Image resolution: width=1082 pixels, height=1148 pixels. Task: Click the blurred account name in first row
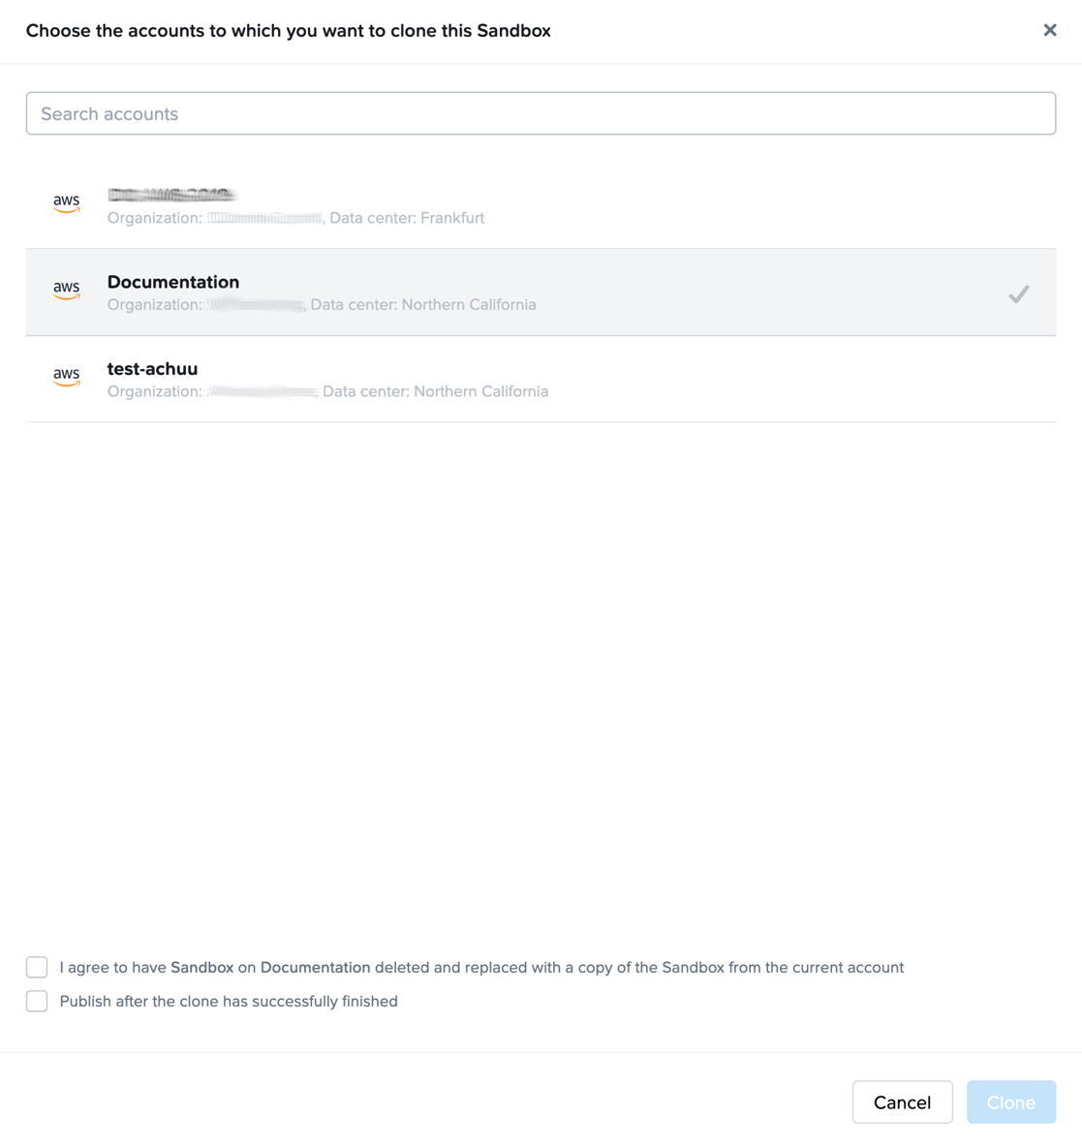(x=171, y=196)
